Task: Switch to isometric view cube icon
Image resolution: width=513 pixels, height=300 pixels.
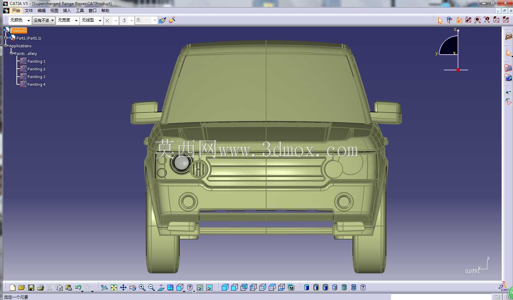Action: tap(225, 287)
